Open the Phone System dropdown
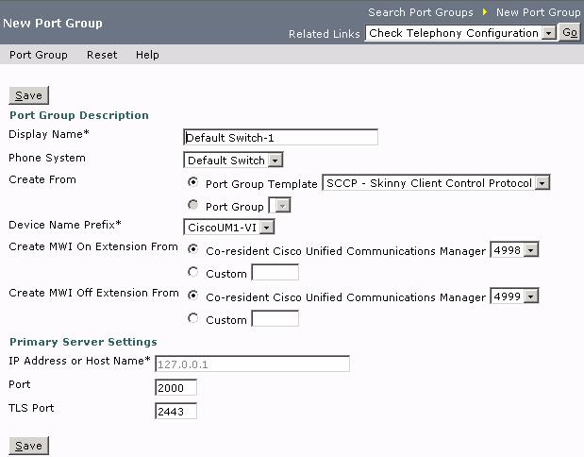The image size is (584, 457). coord(232,161)
